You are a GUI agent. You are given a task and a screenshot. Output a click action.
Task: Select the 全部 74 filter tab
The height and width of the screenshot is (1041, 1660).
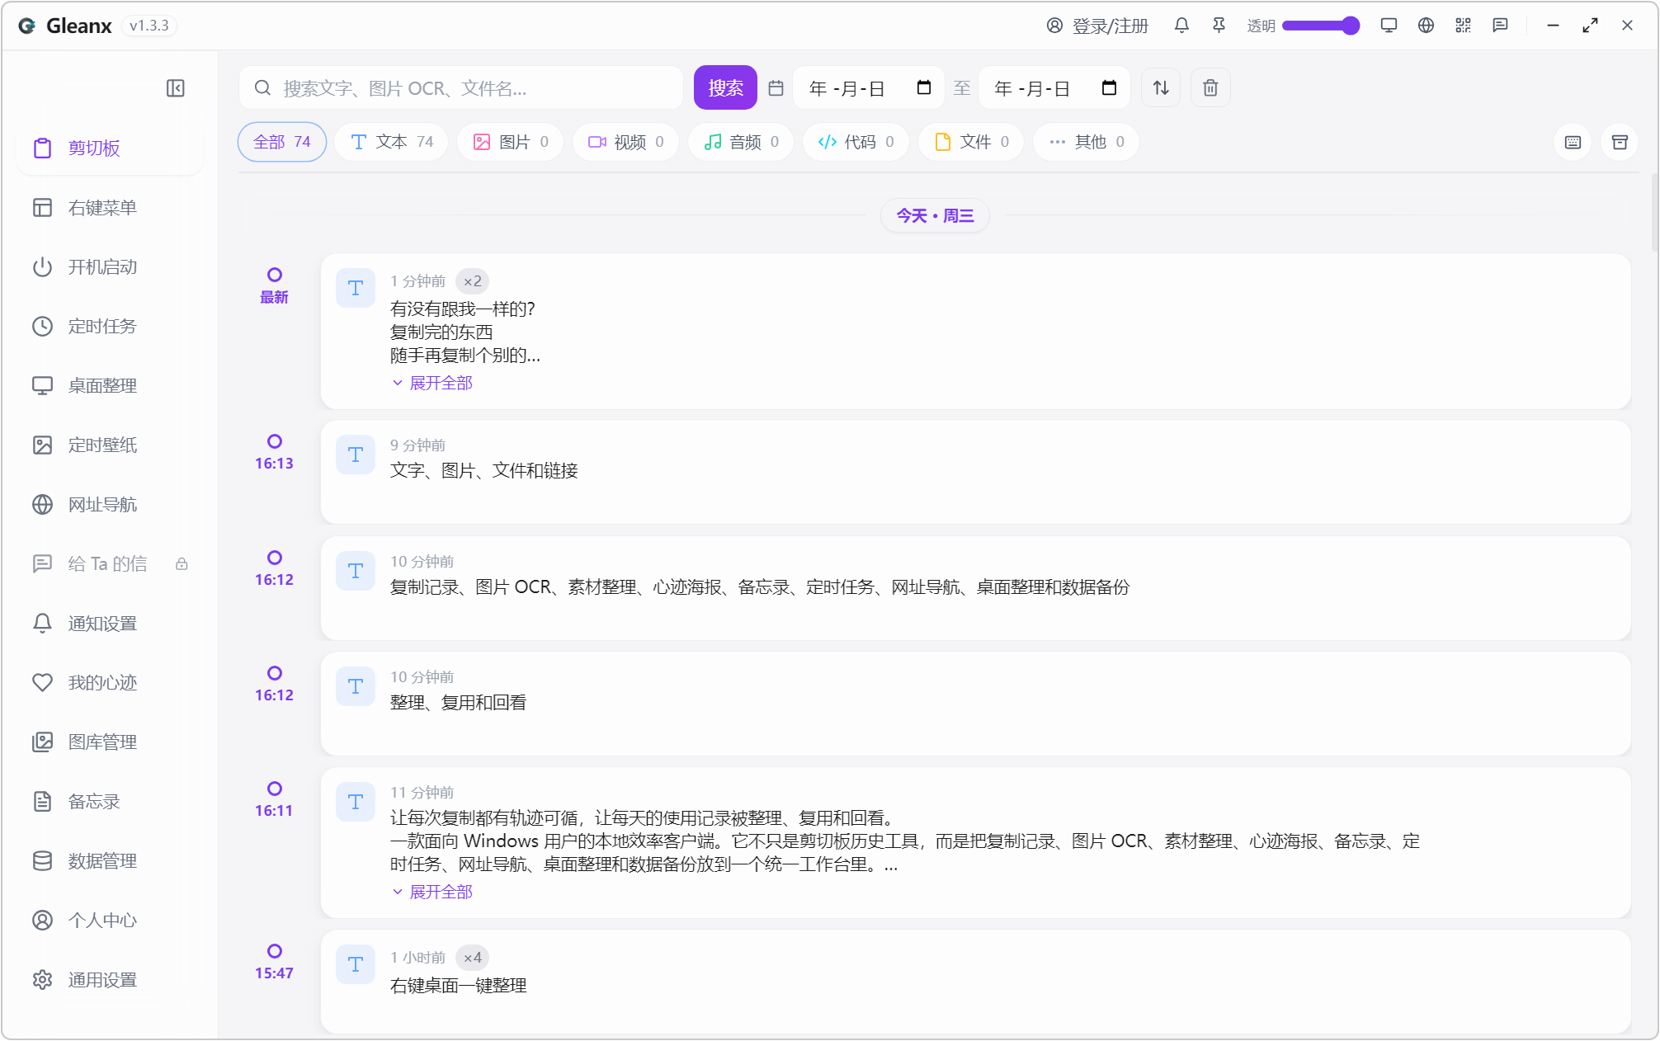click(282, 142)
